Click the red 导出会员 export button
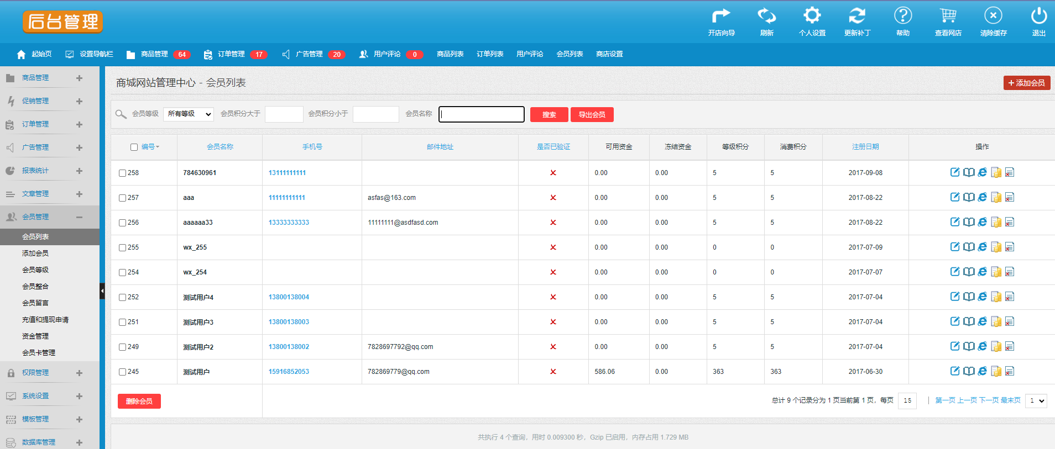1055x449 pixels. coord(592,114)
